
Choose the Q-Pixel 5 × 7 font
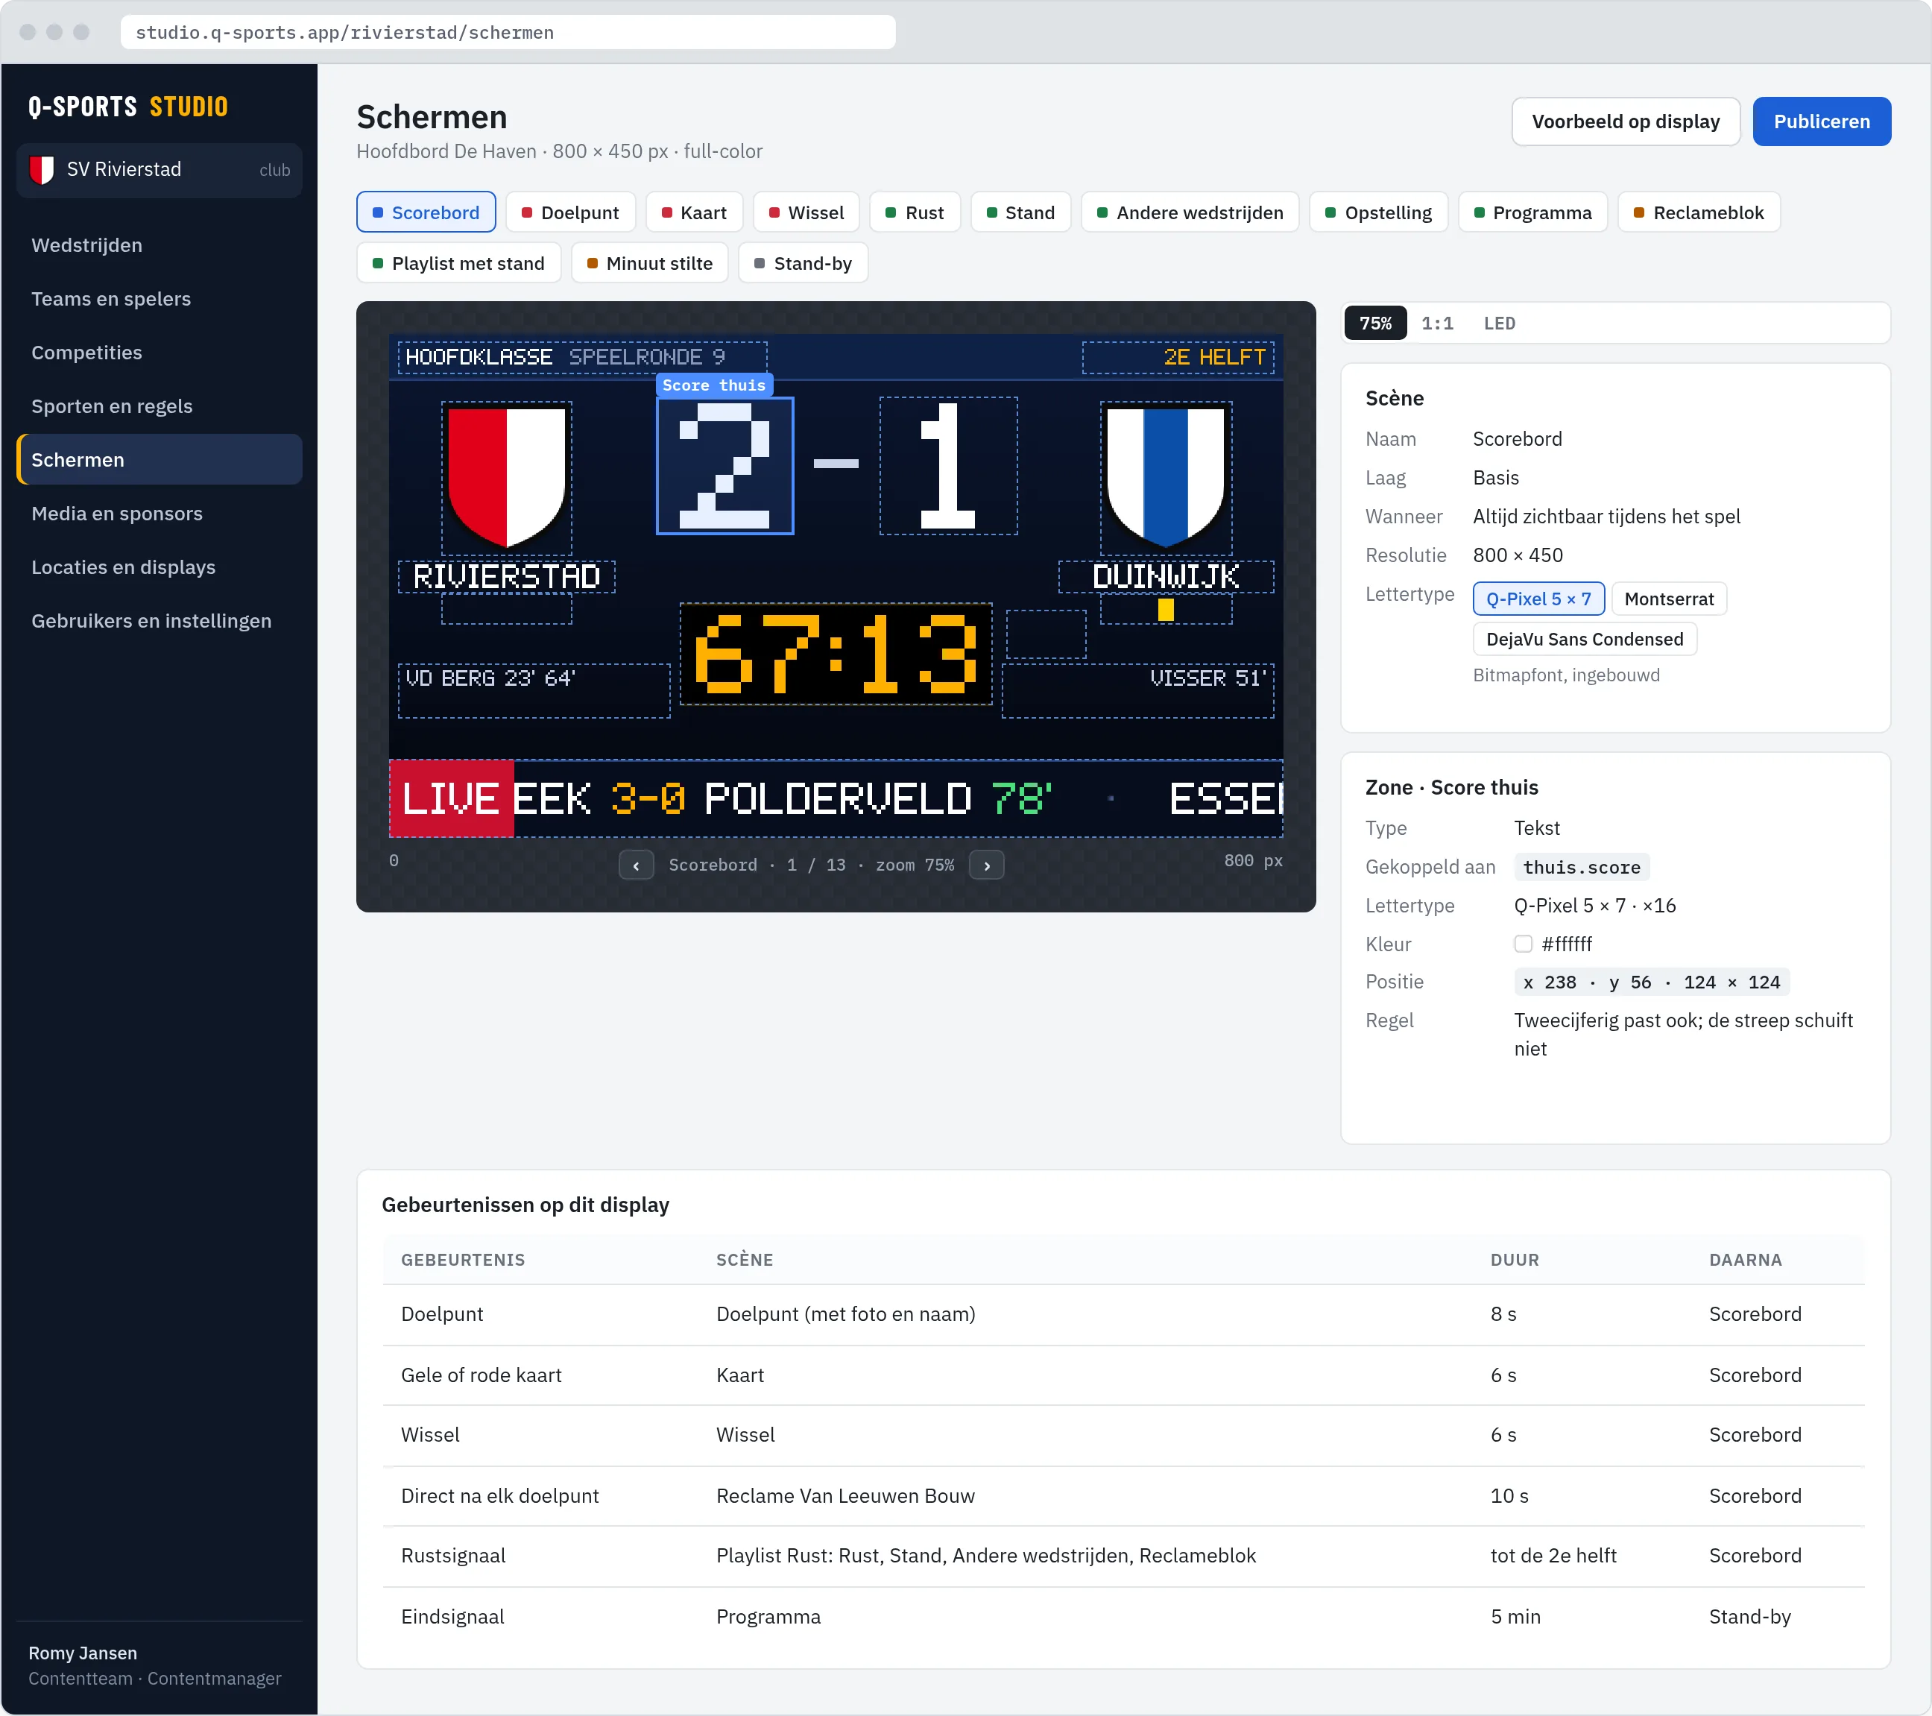click(1538, 599)
